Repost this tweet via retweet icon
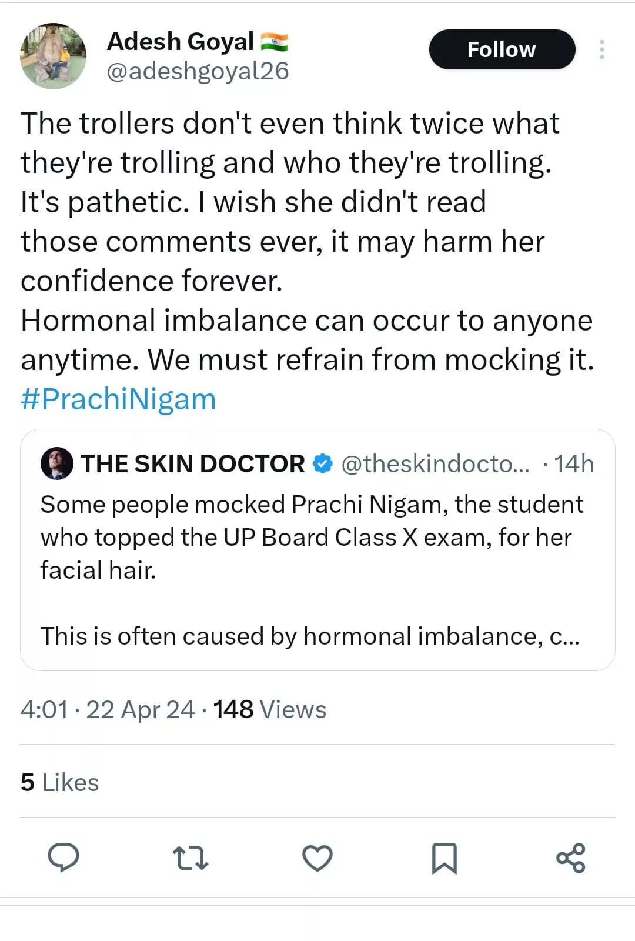635x941 pixels. pos(190,857)
